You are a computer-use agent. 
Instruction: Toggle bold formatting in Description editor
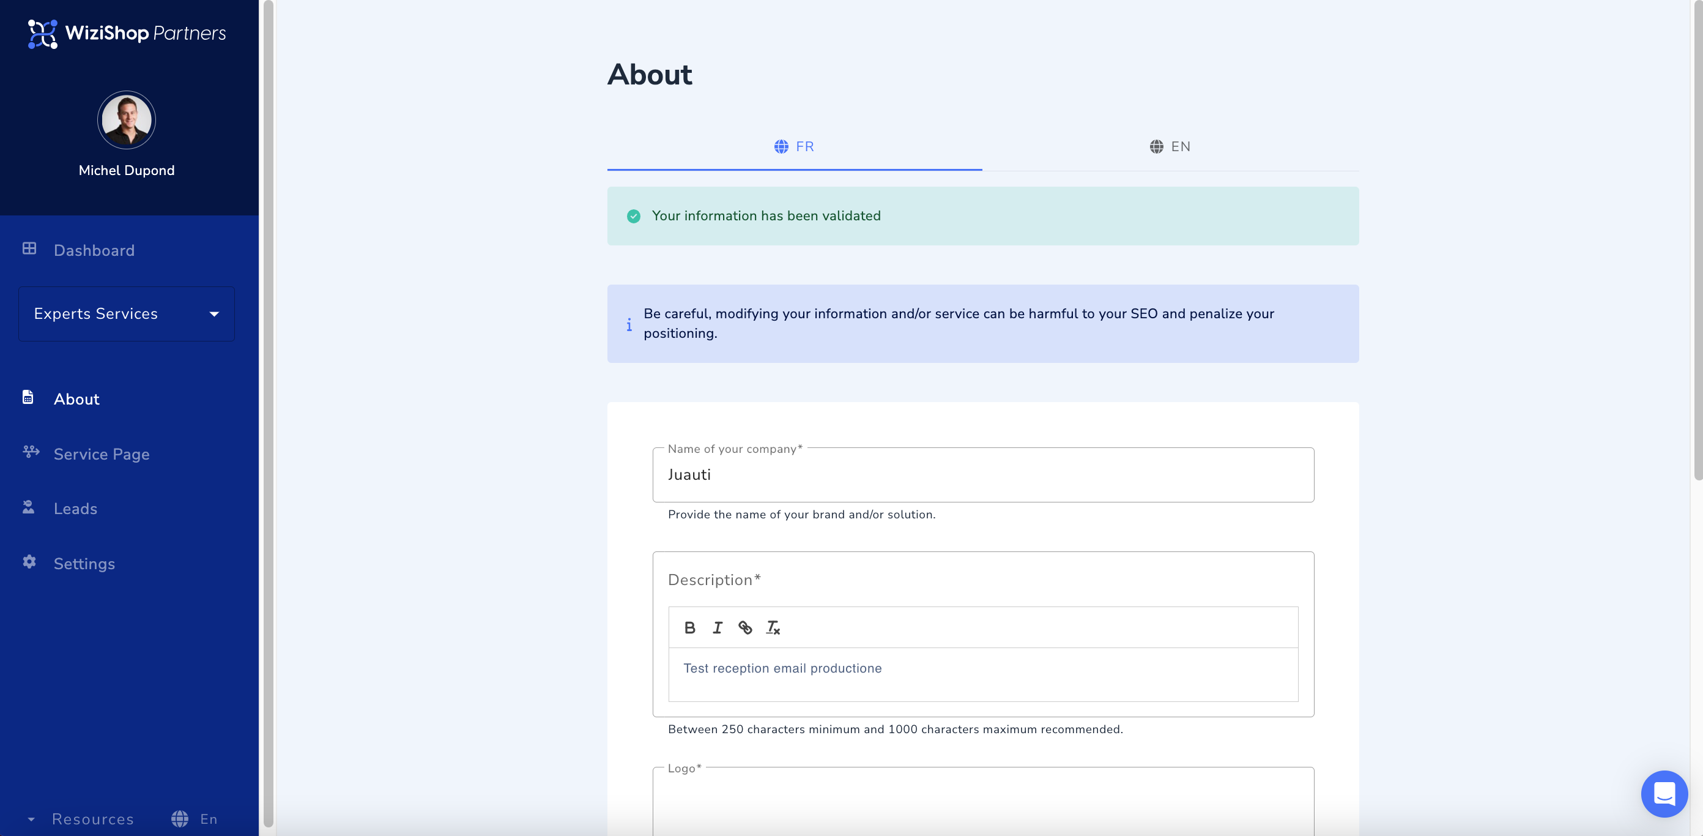pyautogui.click(x=689, y=628)
